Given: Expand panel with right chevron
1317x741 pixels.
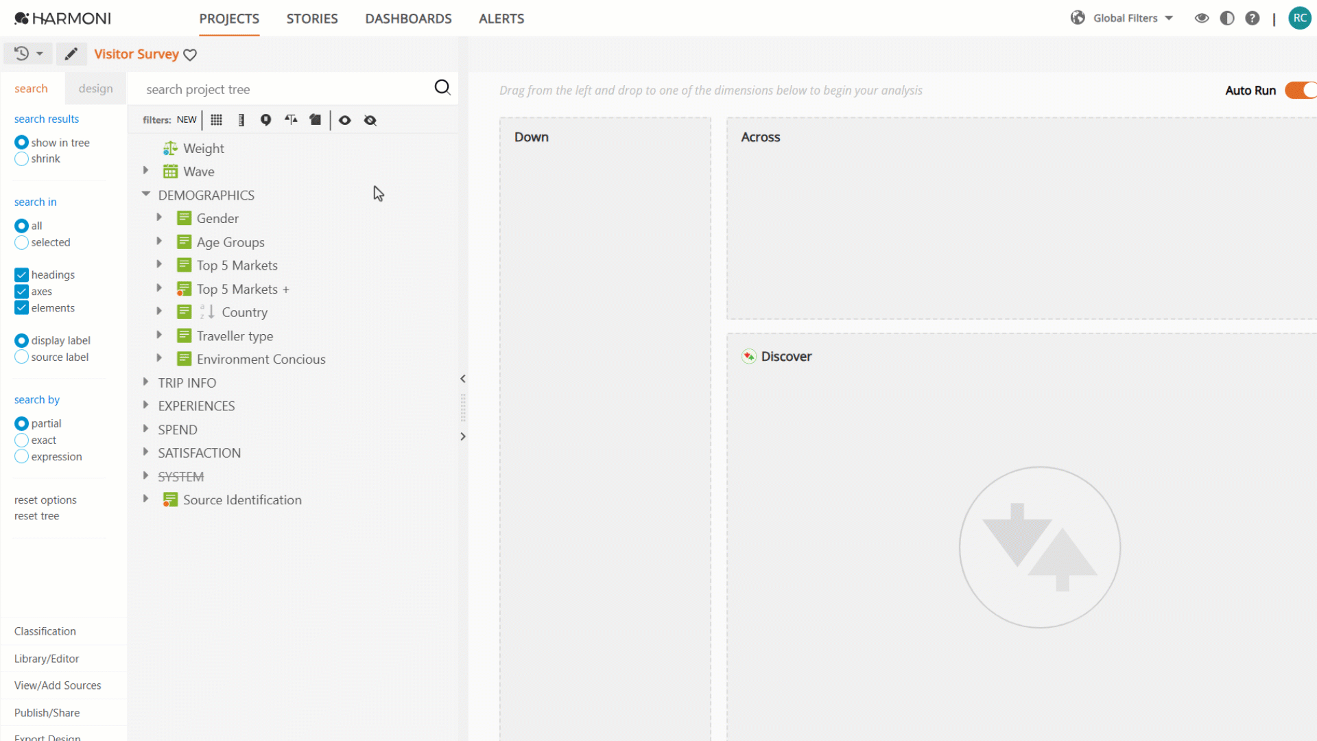Looking at the screenshot, I should tap(463, 436).
